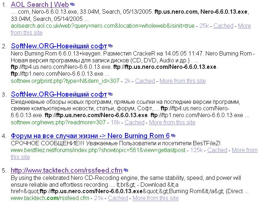Open the AOL Search | Web result

[40, 4]
